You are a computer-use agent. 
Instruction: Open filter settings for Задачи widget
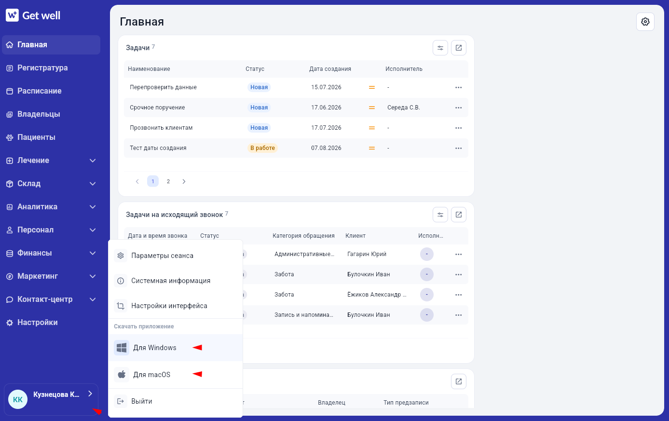click(440, 48)
